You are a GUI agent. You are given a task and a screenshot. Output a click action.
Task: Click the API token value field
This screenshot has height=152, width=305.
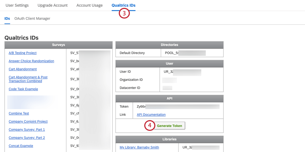tap(178, 107)
